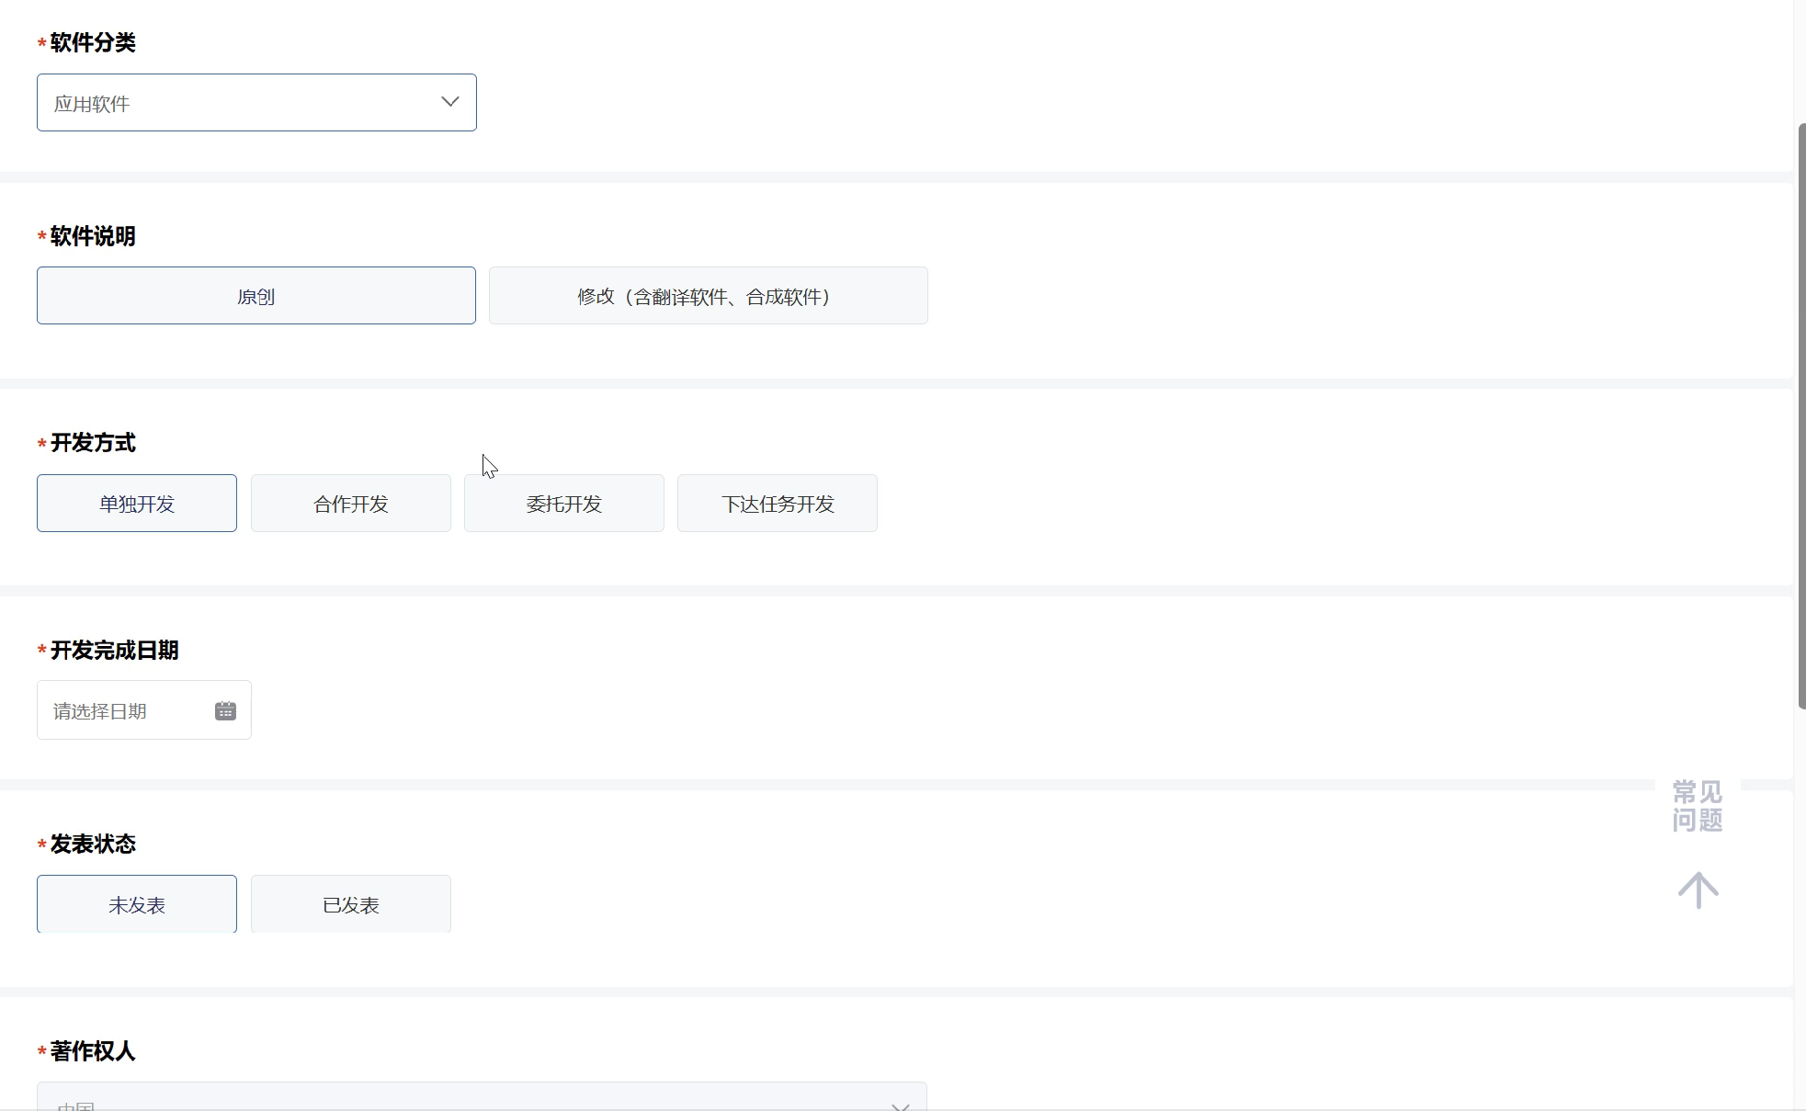Click the calendar icon in date field
Viewport: 1806px width, 1111px height.
pyautogui.click(x=225, y=710)
